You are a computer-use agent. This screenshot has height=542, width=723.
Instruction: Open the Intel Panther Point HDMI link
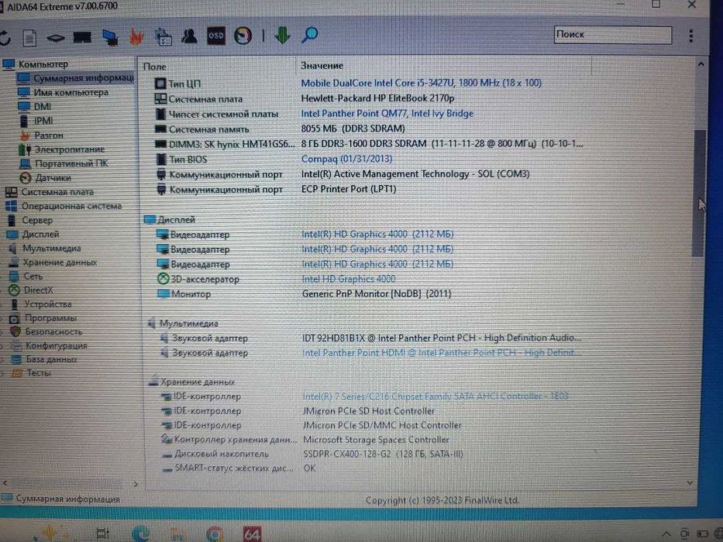440,352
